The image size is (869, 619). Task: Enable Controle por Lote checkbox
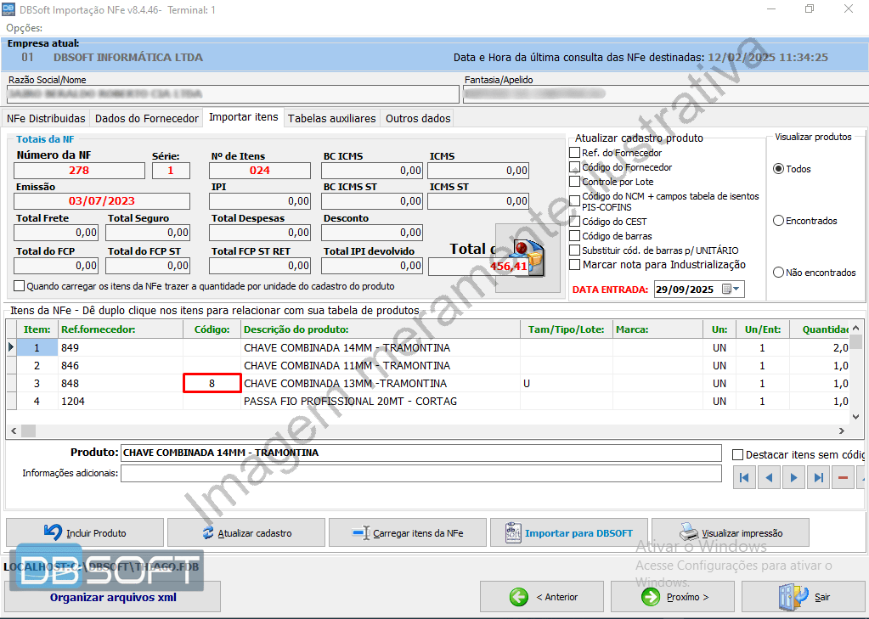click(x=575, y=182)
